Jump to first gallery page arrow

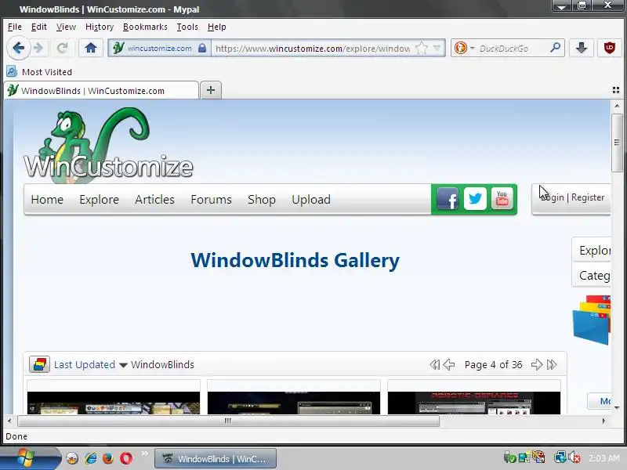click(434, 364)
